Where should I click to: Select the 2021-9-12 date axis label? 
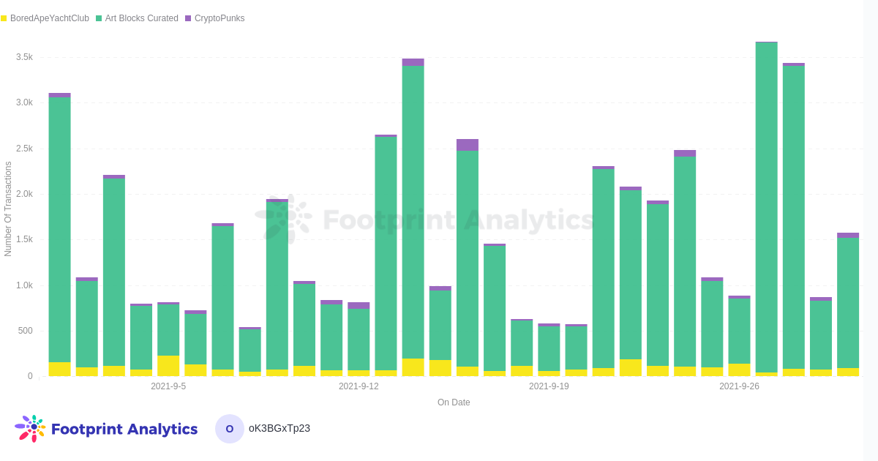[x=359, y=386]
